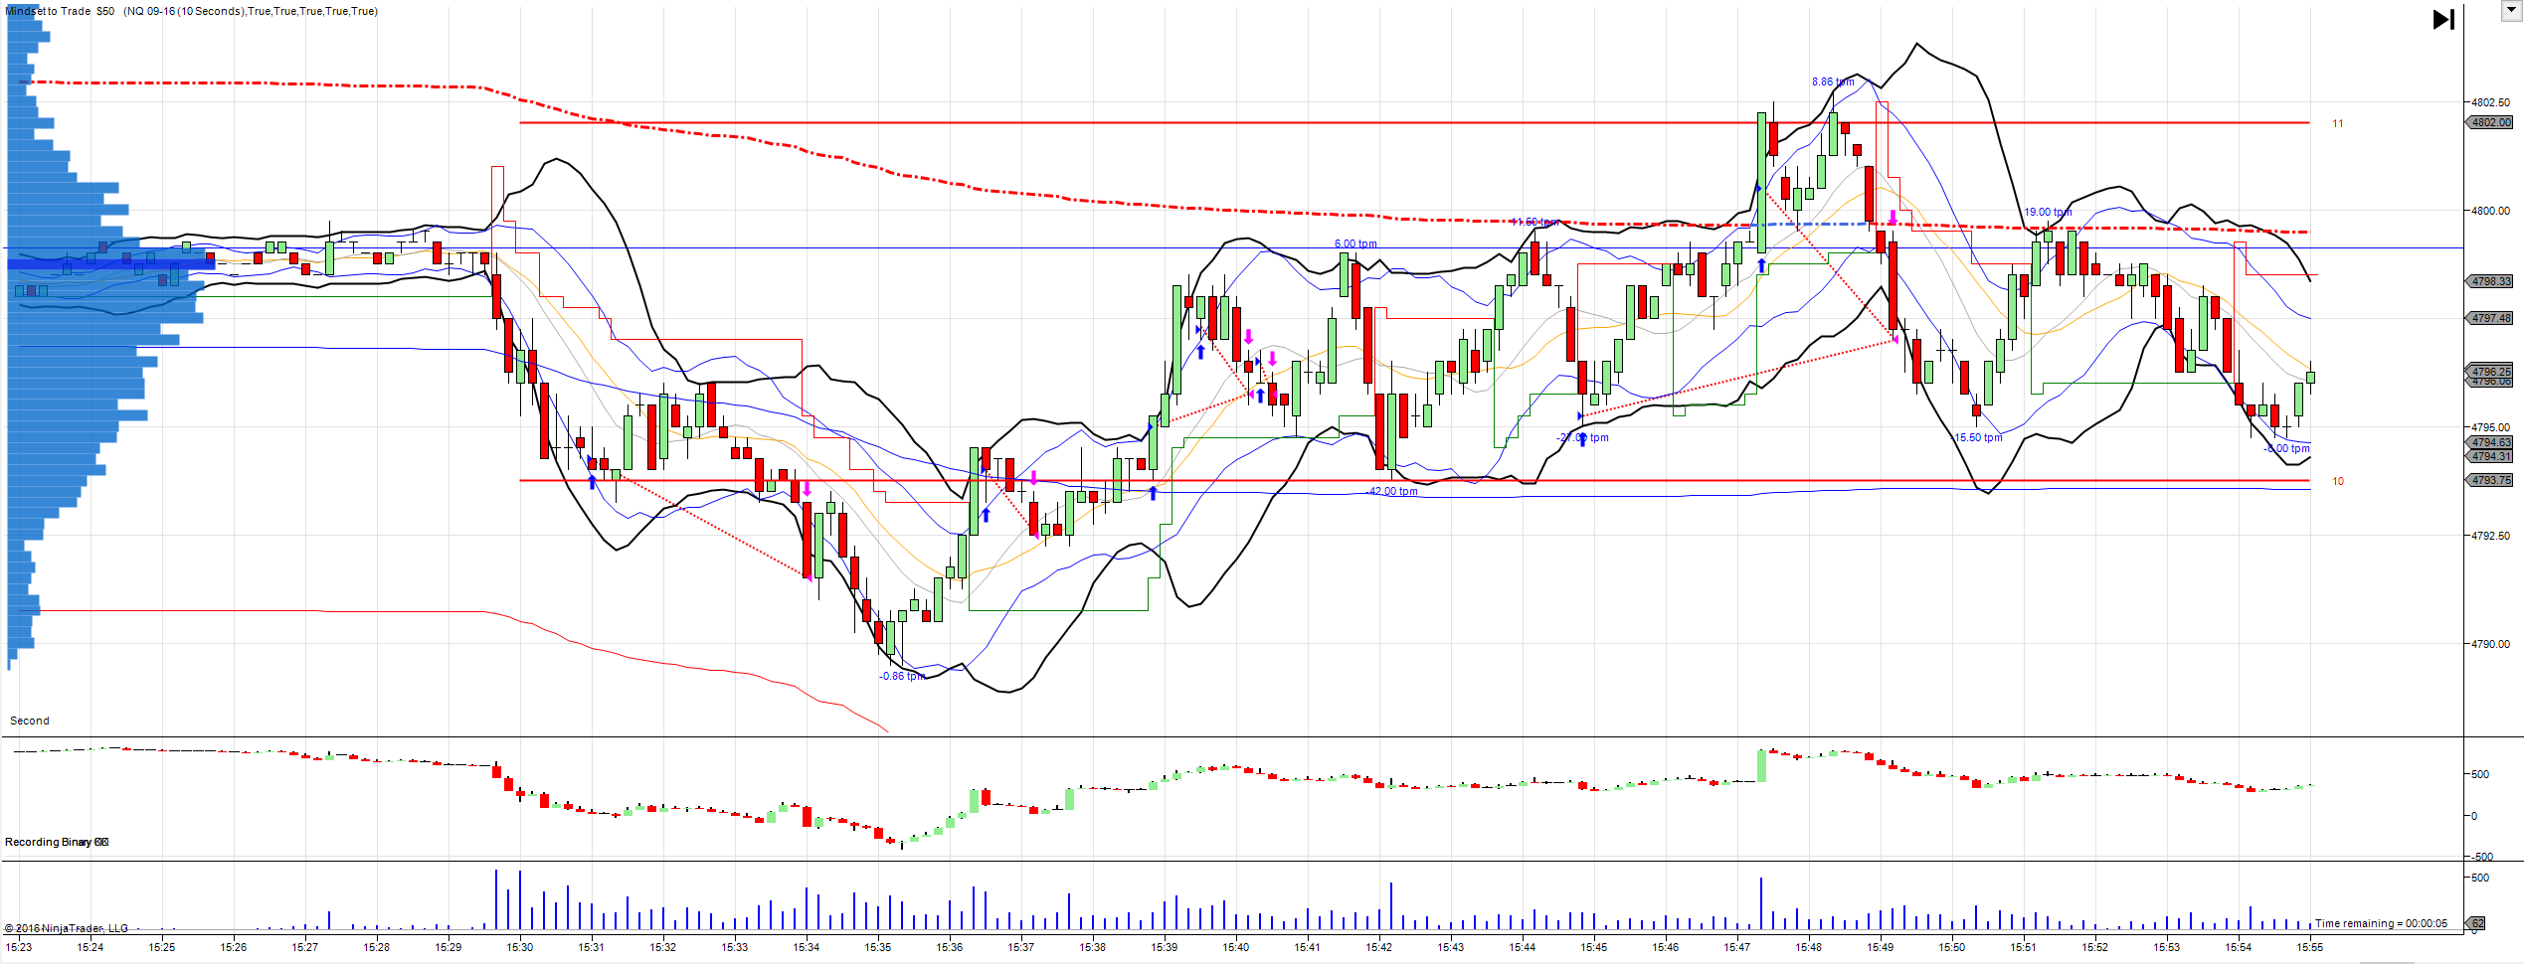Select the 4794.31 price marker

point(2490,456)
